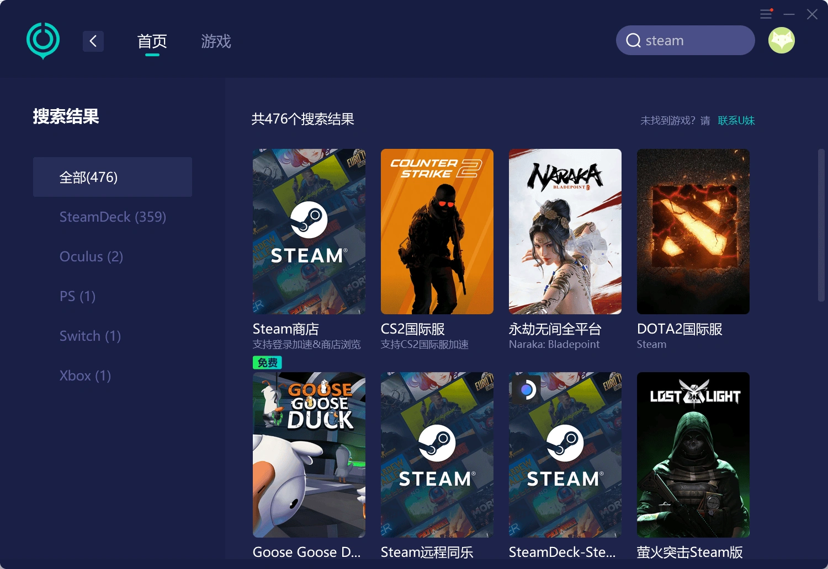Switch to the 游戏 tab

coord(216,41)
